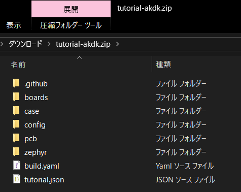Open the 展開 ribbon tab
This screenshot has width=241, height=192.
point(71,9)
